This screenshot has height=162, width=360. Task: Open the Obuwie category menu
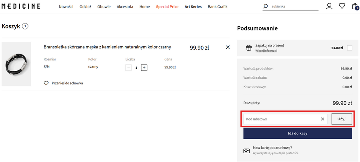point(104,7)
